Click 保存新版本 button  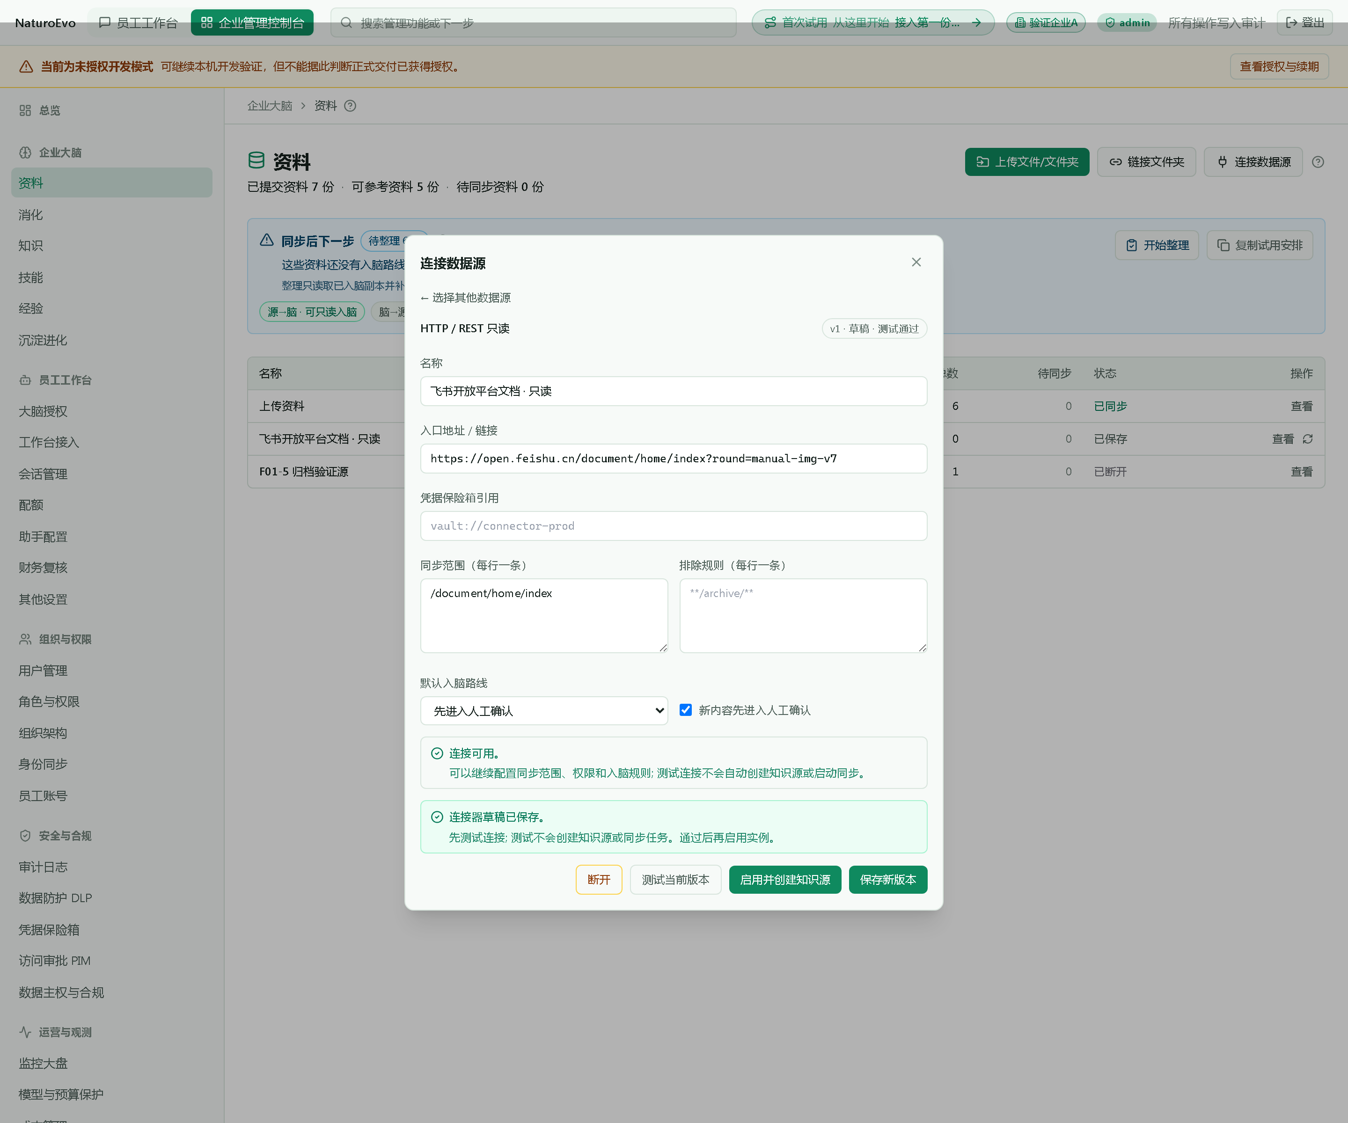[x=888, y=879]
